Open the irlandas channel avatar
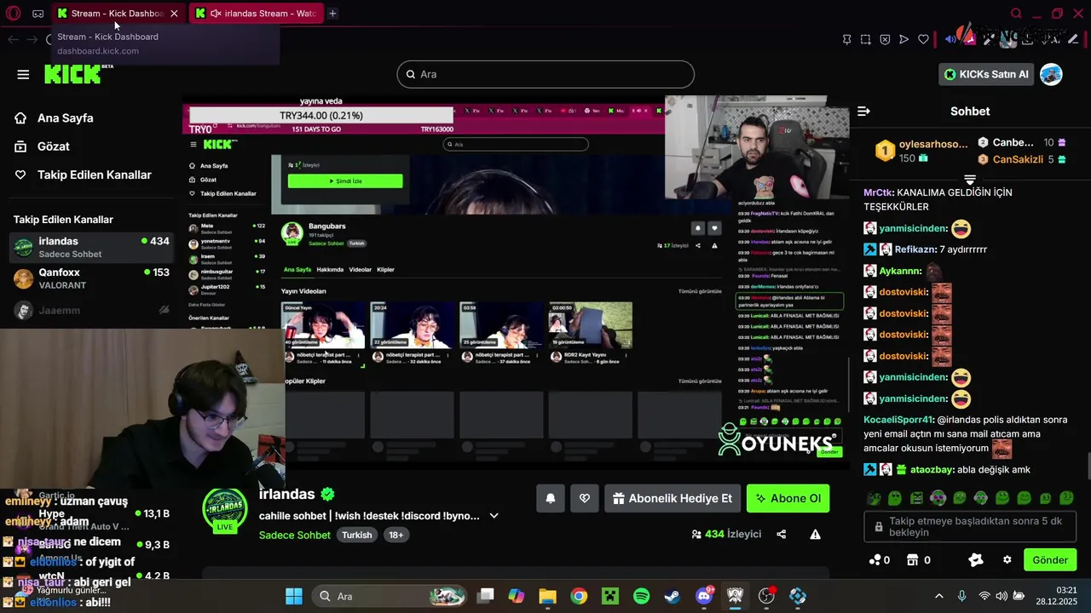Image resolution: width=1091 pixels, height=613 pixels. click(x=225, y=509)
